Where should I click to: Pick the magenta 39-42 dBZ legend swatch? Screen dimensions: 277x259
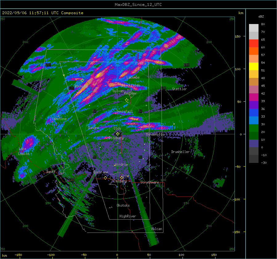254,97
